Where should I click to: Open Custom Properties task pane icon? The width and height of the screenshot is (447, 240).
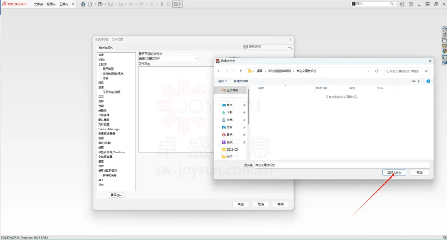coord(445,57)
